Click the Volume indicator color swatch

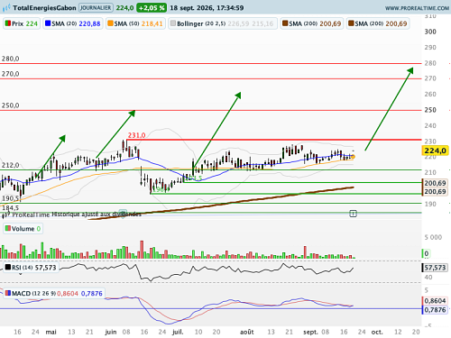pyautogui.click(x=8, y=228)
